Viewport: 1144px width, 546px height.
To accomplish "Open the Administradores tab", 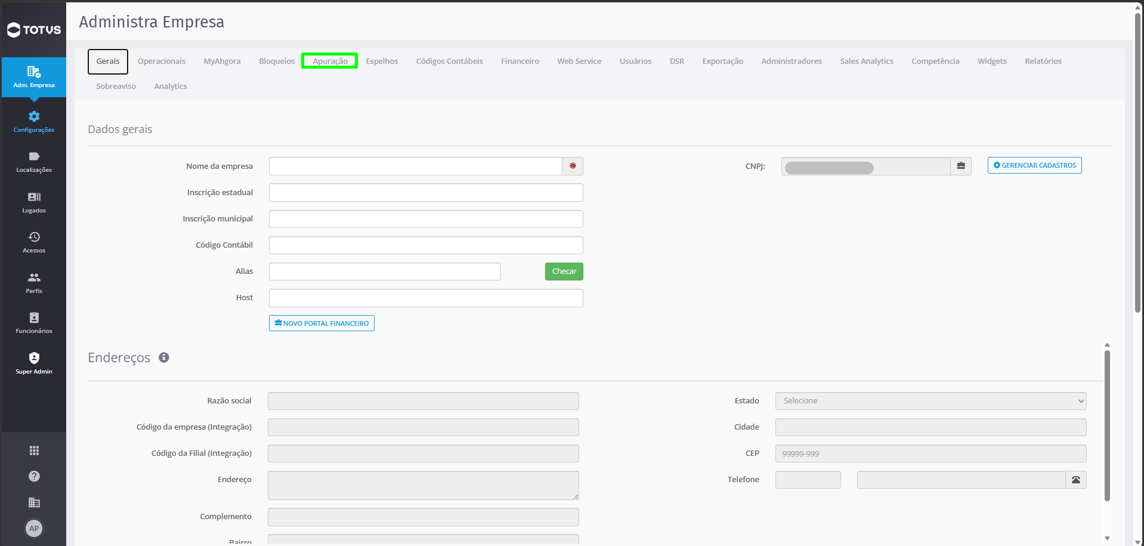I will 791,61.
